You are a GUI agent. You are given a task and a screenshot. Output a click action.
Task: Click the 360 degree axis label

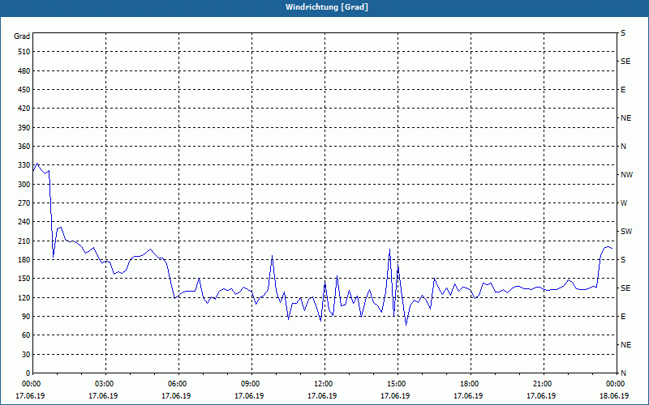pyautogui.click(x=24, y=147)
